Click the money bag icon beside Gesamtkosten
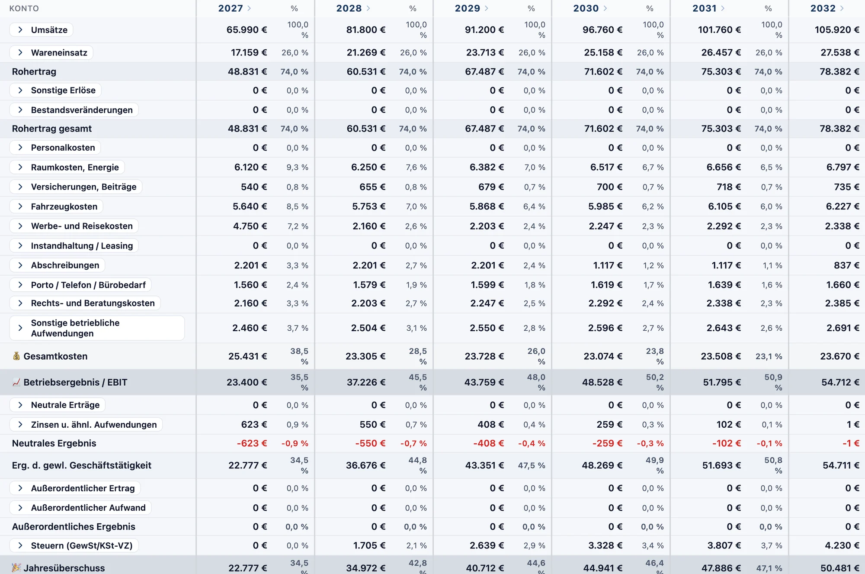 point(16,356)
